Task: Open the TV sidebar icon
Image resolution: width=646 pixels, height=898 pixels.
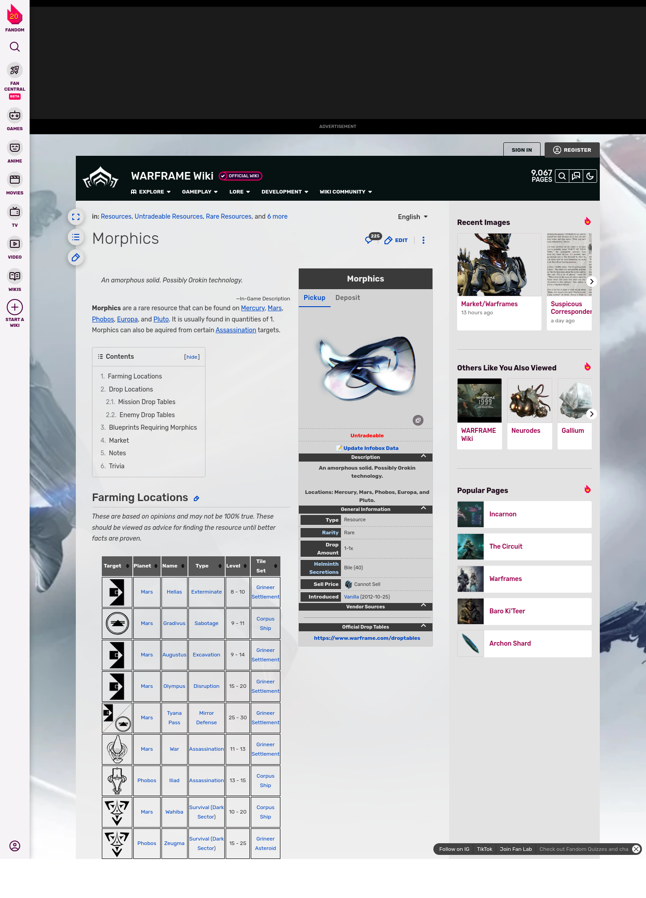Action: pos(15,211)
